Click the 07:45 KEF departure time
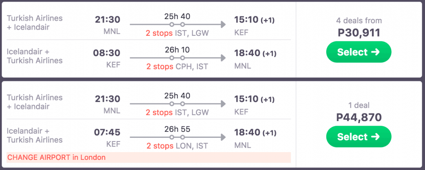 108,133
